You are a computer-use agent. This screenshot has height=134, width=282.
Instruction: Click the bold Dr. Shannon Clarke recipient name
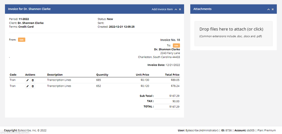(167, 49)
